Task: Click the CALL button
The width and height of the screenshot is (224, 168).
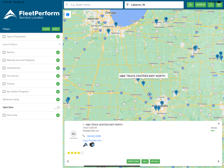Action: 145,162
